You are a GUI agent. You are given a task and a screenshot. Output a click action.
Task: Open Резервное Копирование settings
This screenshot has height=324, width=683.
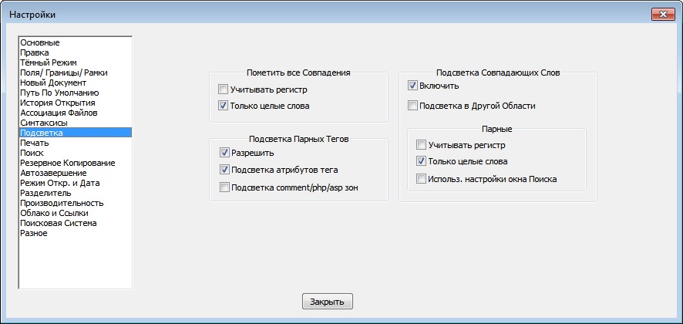pos(68,163)
